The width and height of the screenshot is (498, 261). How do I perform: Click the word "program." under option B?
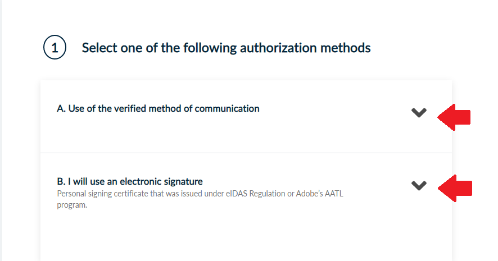click(x=72, y=205)
